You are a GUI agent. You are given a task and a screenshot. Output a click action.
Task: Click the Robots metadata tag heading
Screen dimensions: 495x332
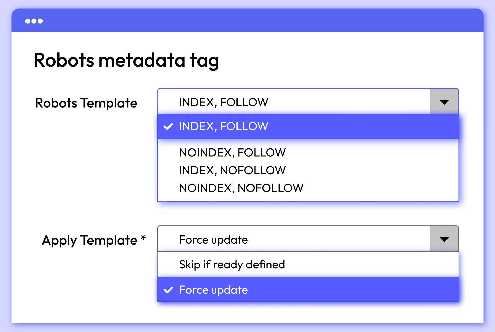[126, 60]
